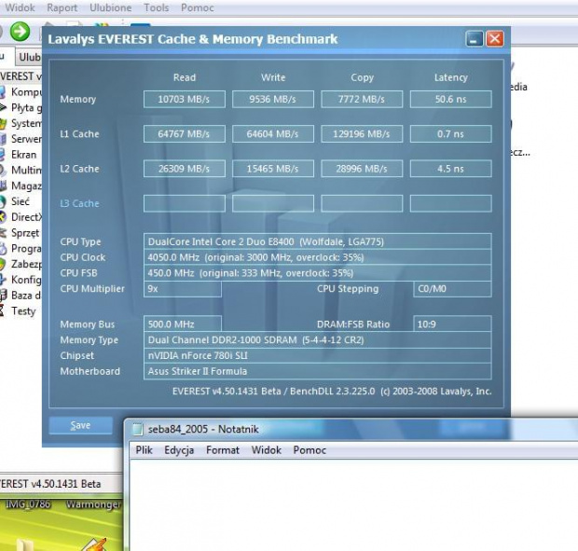Click the L2 Cache Copy value 28996 MB/s
The width and height of the screenshot is (578, 551).
click(362, 169)
